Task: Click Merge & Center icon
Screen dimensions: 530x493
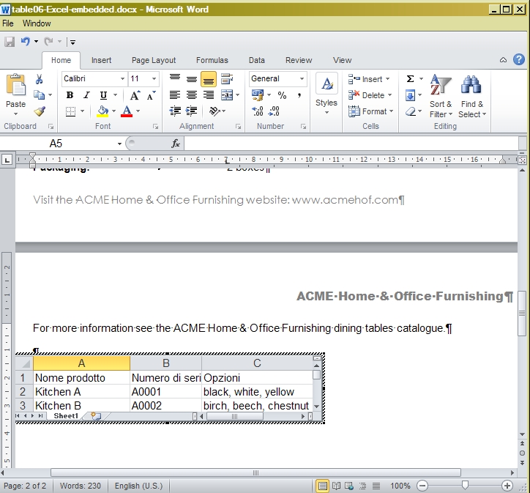Action: [227, 95]
